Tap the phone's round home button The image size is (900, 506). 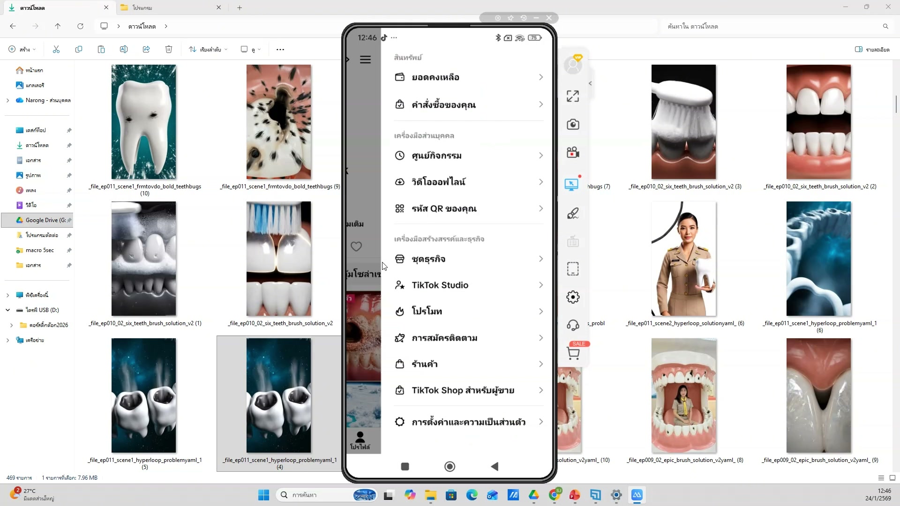(x=450, y=466)
